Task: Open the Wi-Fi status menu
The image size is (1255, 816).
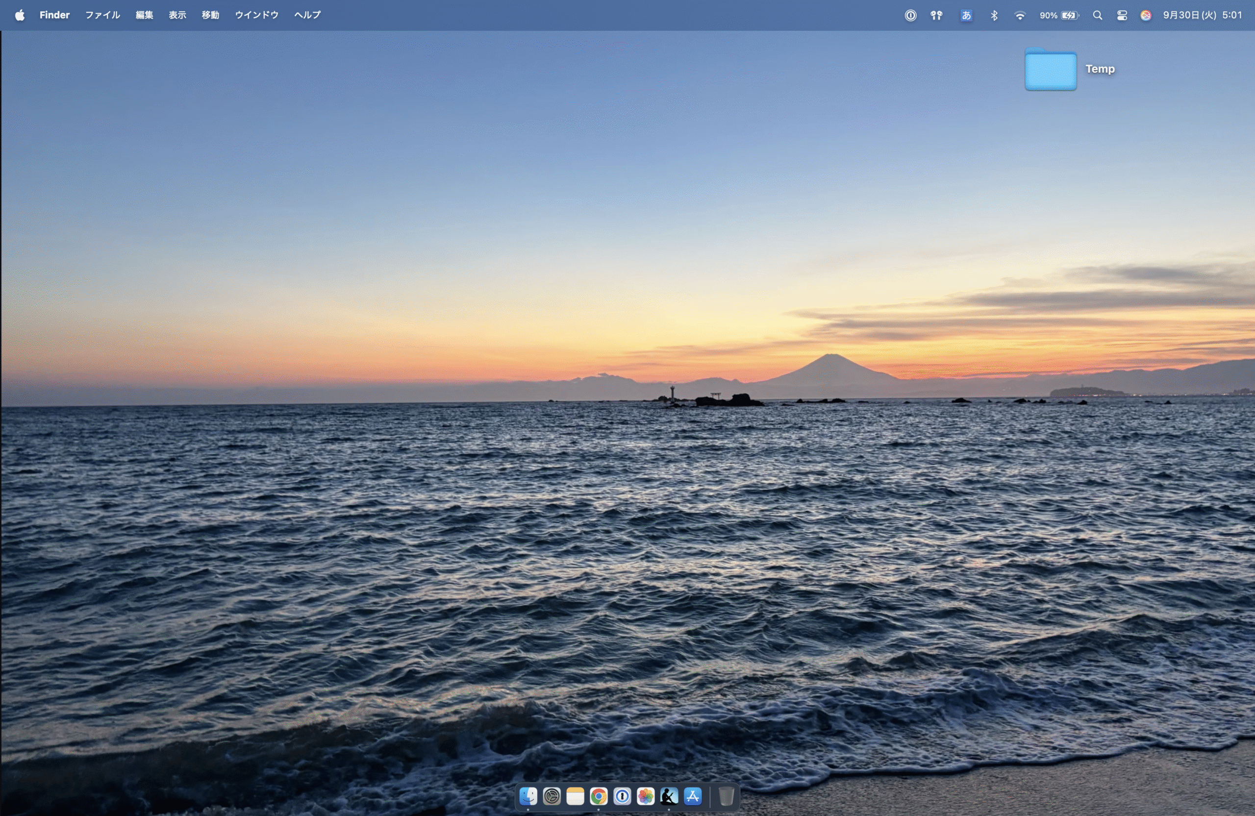Action: (1020, 15)
